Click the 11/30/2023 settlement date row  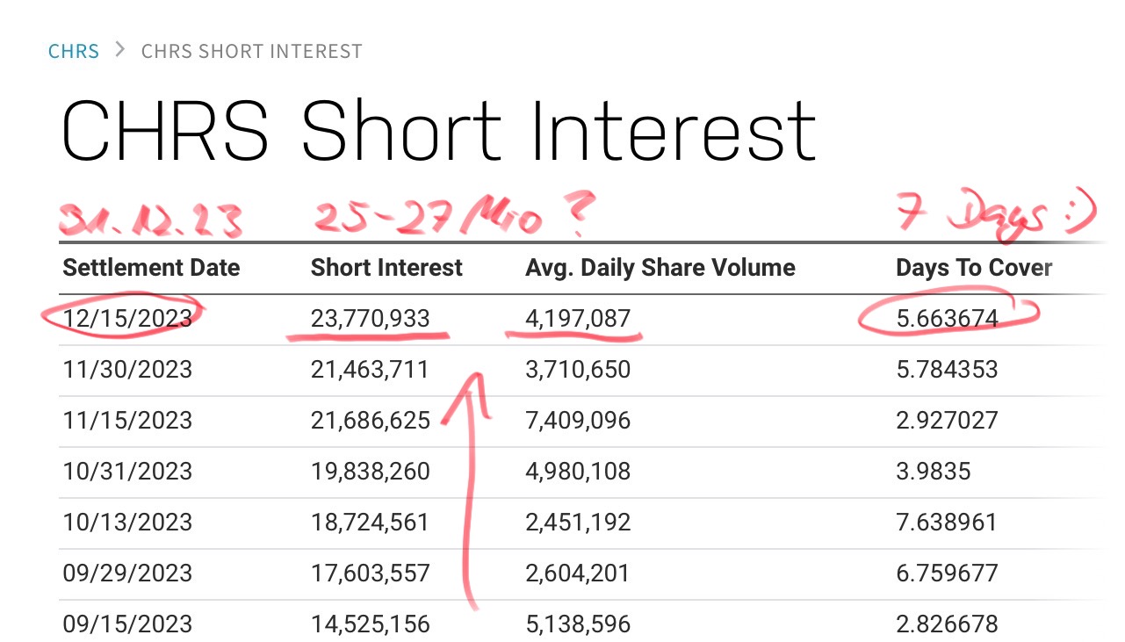[127, 369]
